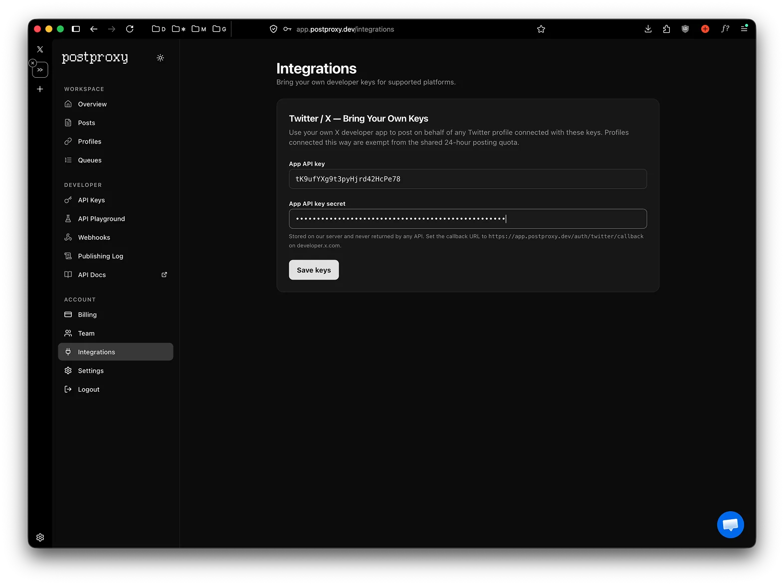The width and height of the screenshot is (784, 585).
Task: Save the Twitter developer keys
Action: tap(314, 270)
